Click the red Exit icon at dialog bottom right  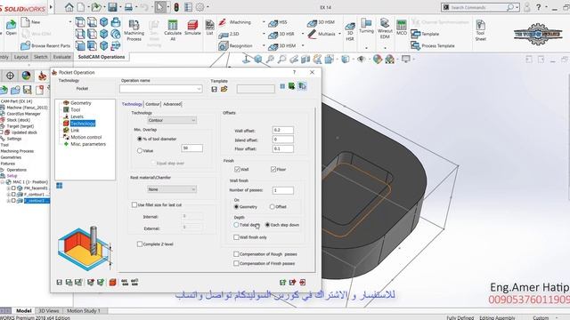click(x=303, y=283)
